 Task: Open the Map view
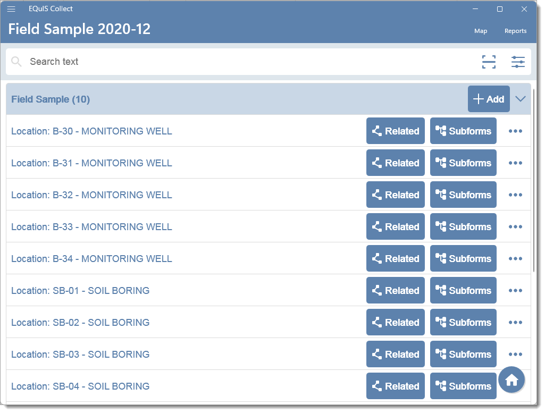coord(481,31)
